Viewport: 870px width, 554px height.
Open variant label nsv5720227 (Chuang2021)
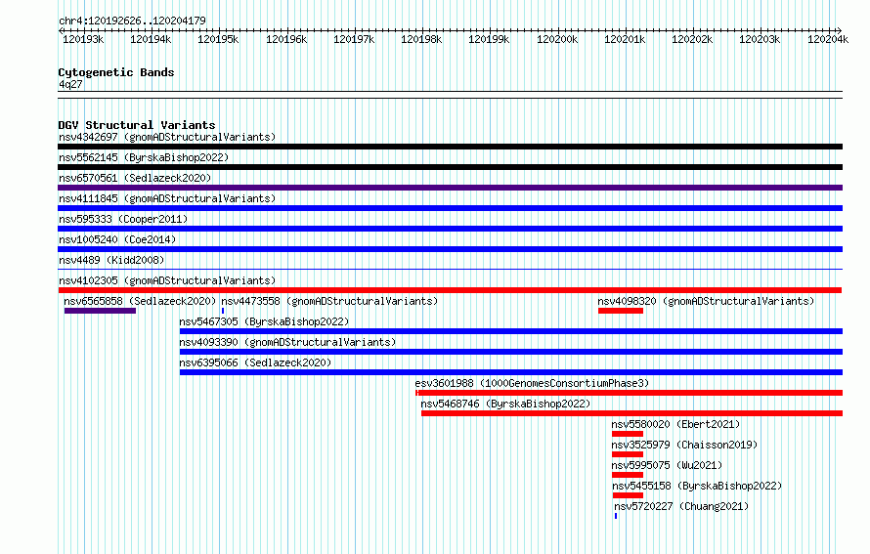[x=681, y=506]
